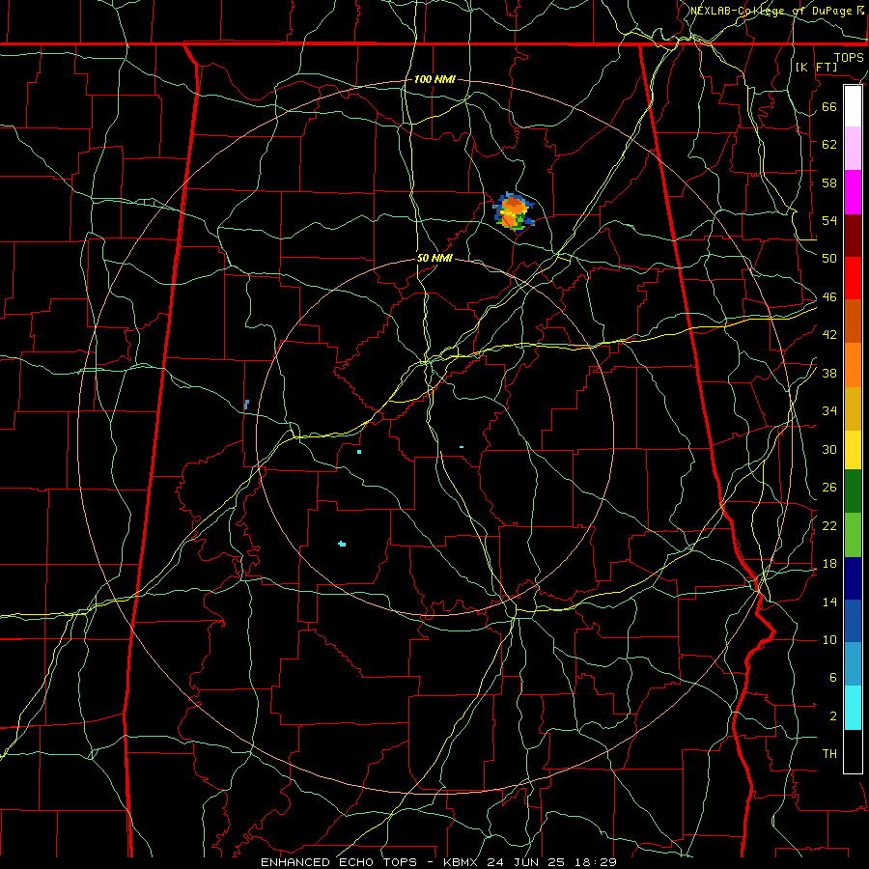The image size is (869, 869).
Task: Click the cyan legend swatch
Action: (853, 708)
